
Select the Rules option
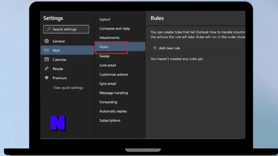pos(120,47)
